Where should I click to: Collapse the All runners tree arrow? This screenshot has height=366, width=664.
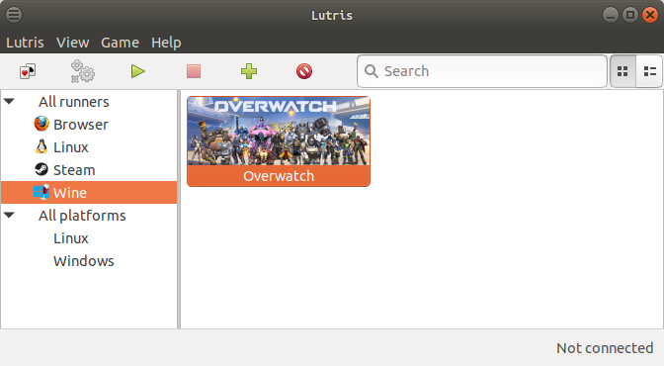click(9, 101)
